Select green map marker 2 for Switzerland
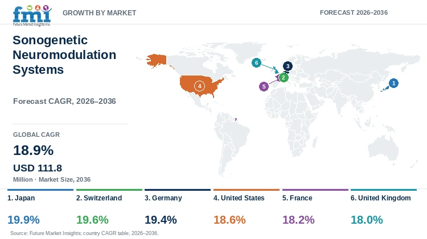Image resolution: width=427 pixels, height=239 pixels. (x=283, y=78)
